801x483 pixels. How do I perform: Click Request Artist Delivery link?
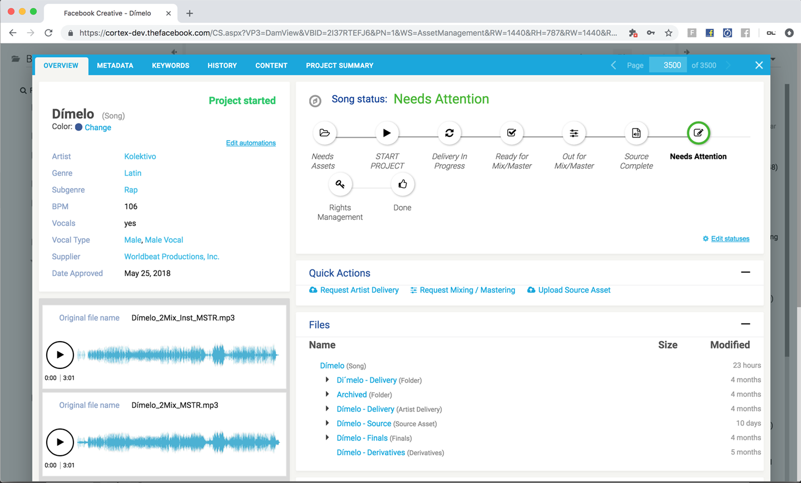pyautogui.click(x=359, y=290)
